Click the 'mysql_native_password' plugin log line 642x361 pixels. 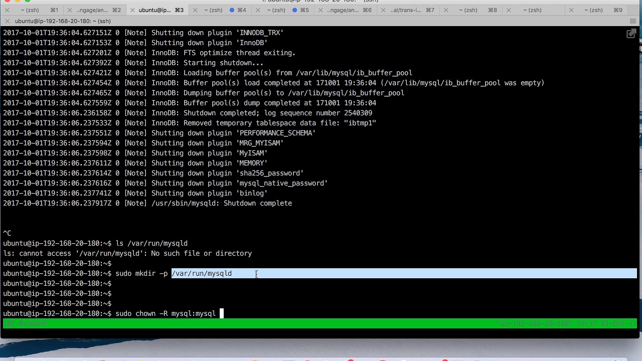[x=166, y=183]
